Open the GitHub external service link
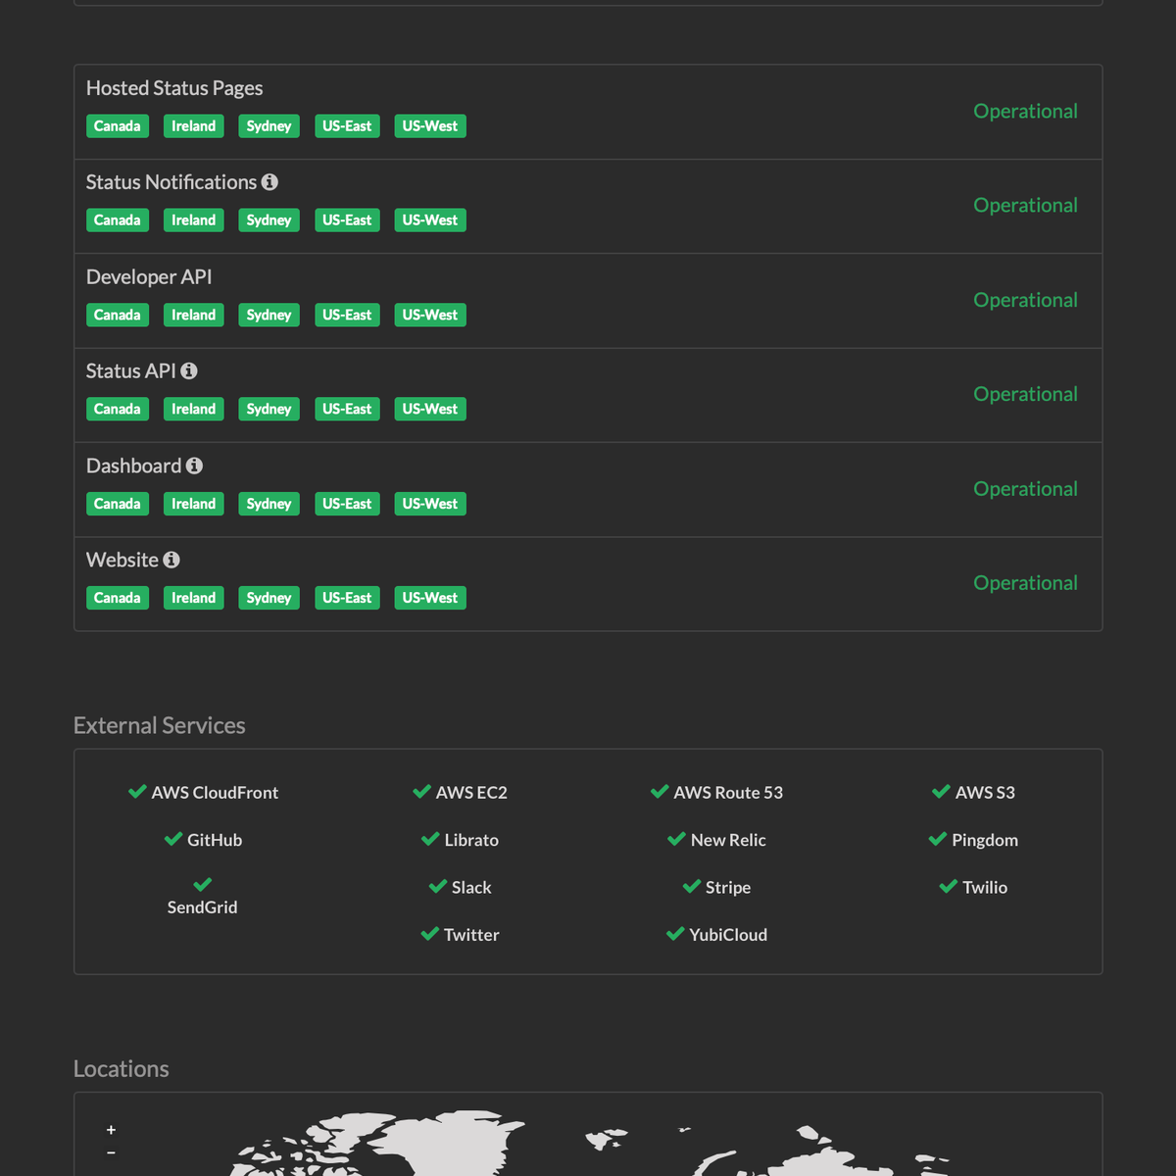Viewport: 1176px width, 1176px height. pos(214,840)
